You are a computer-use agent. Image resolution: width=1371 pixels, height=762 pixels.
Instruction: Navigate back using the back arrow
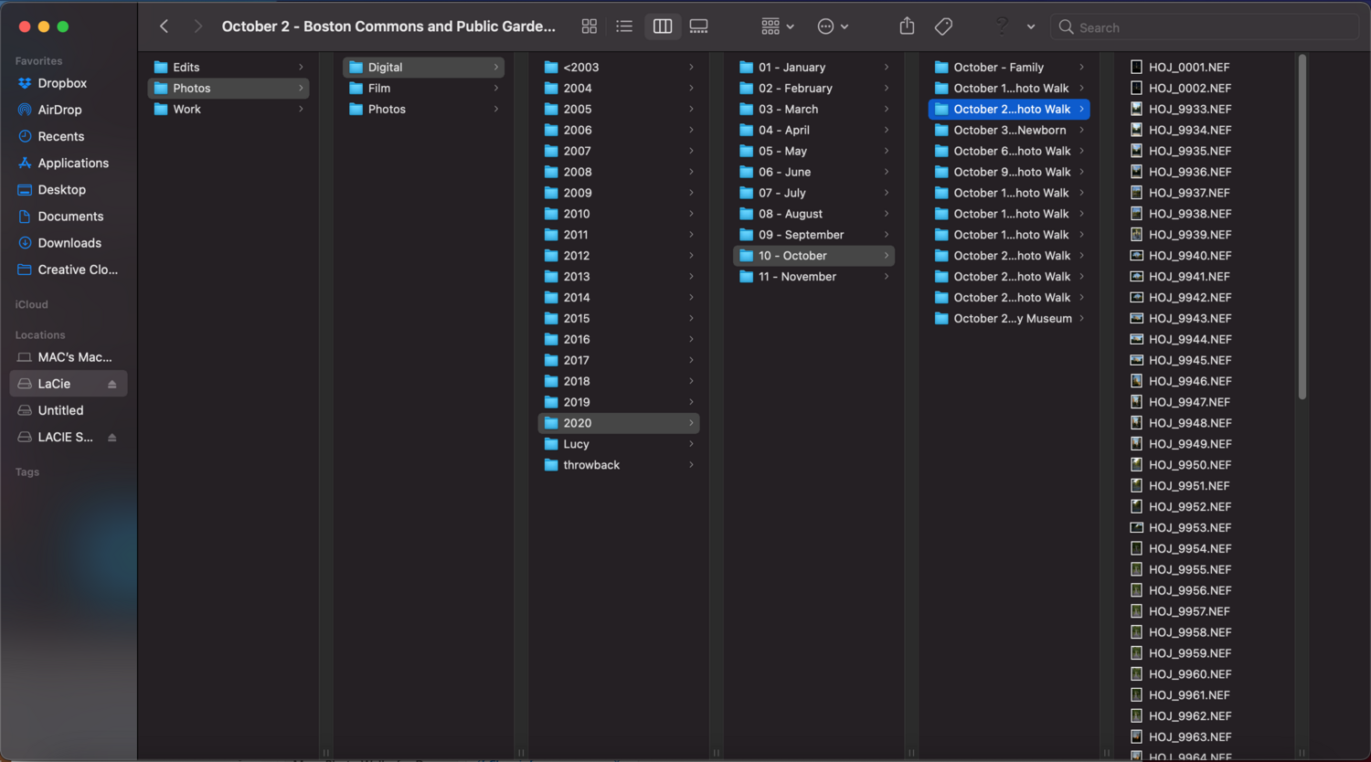[164, 26]
